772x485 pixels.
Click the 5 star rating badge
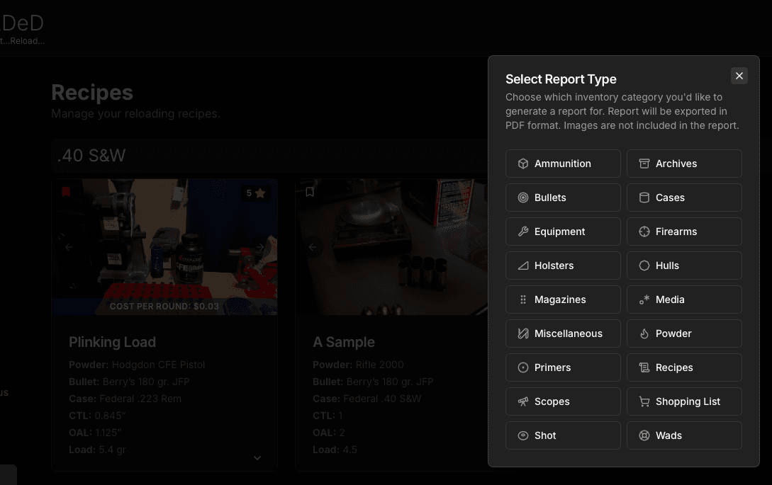click(255, 193)
